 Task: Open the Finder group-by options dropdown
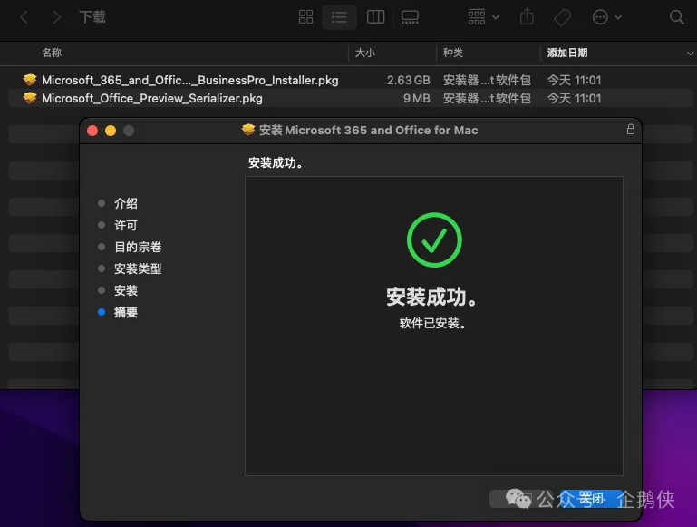click(484, 17)
